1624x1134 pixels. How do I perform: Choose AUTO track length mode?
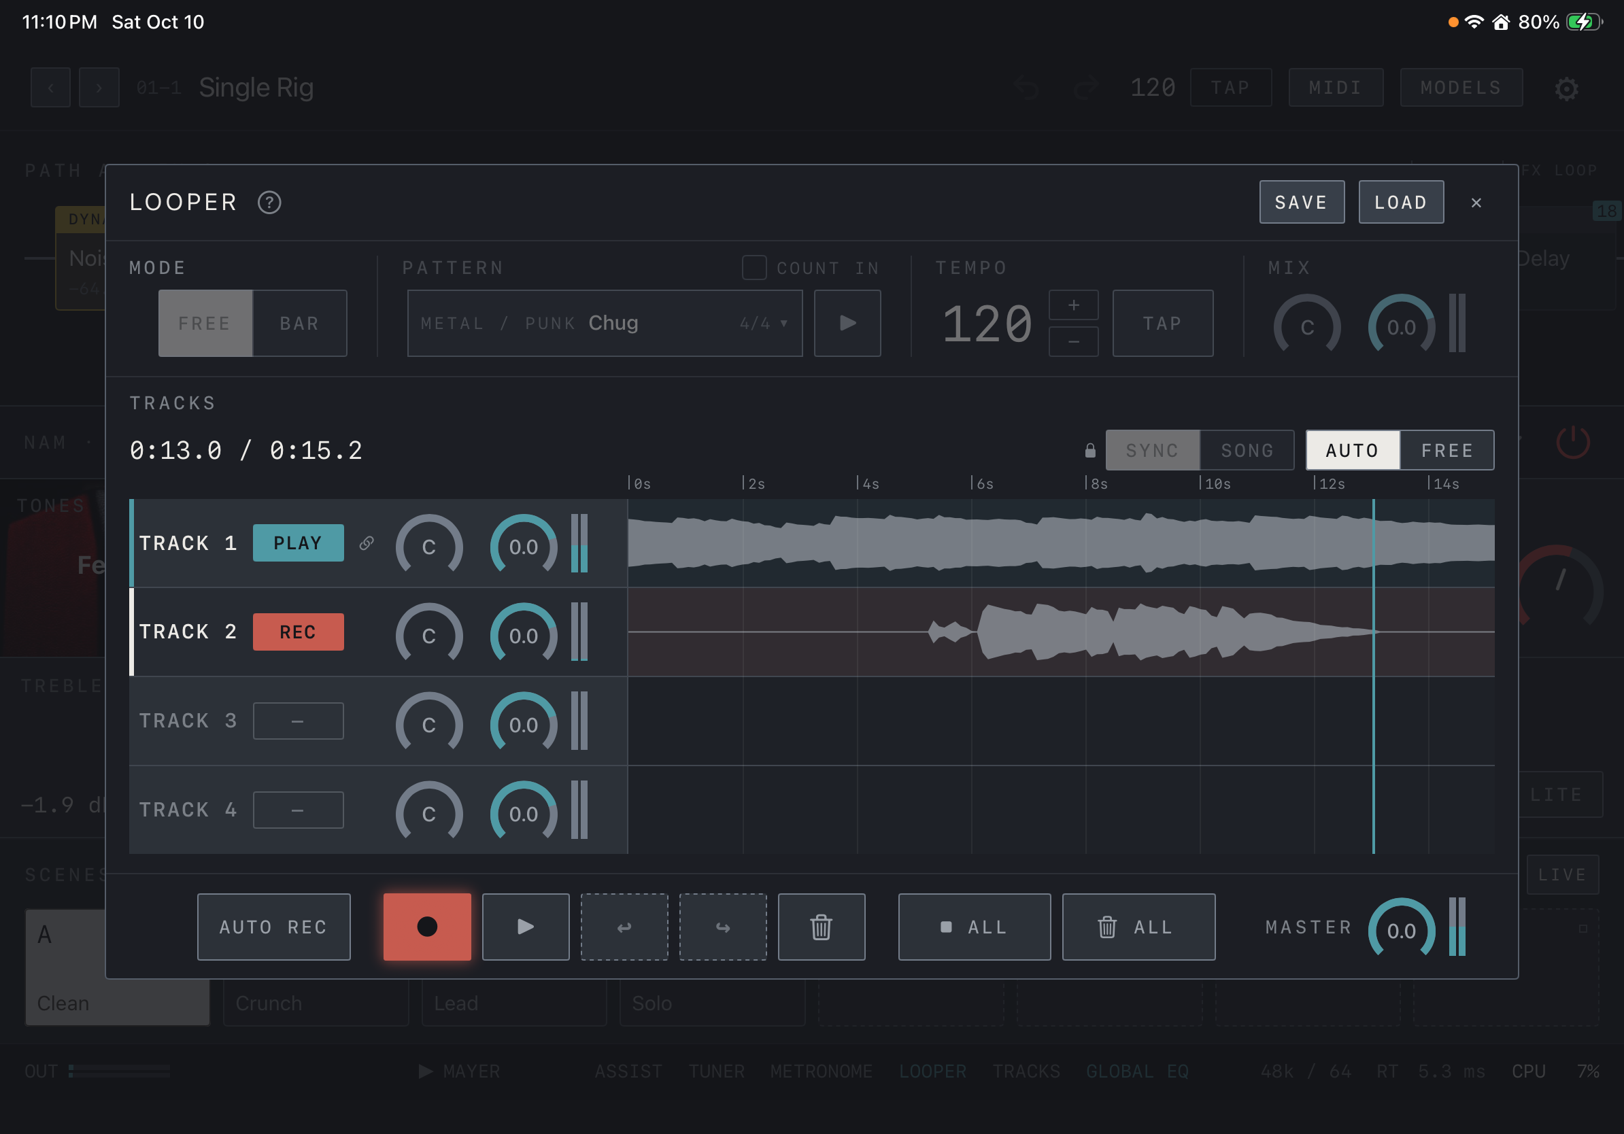pyautogui.click(x=1353, y=450)
